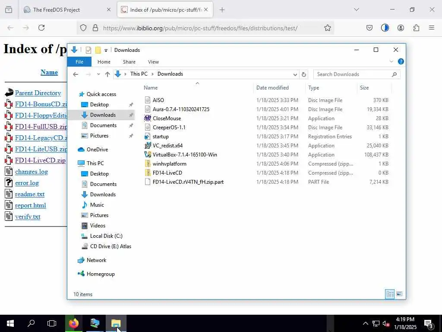
Task: Open the View ribbon tab
Action: (153, 62)
